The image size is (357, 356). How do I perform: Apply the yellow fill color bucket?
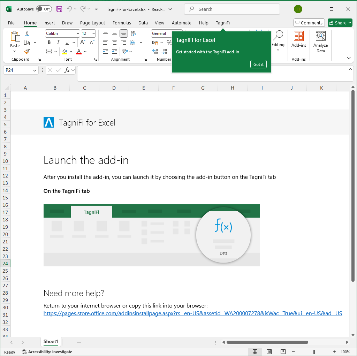64,52
